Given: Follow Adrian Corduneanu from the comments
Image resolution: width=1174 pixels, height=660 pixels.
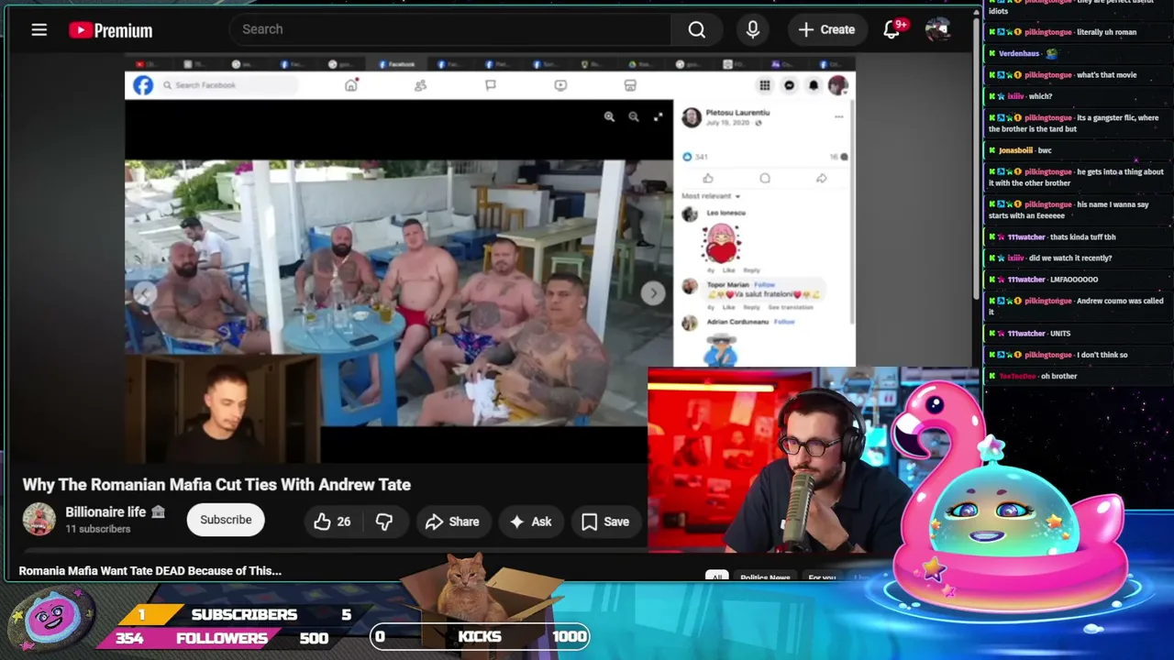Looking at the screenshot, I should point(784,322).
